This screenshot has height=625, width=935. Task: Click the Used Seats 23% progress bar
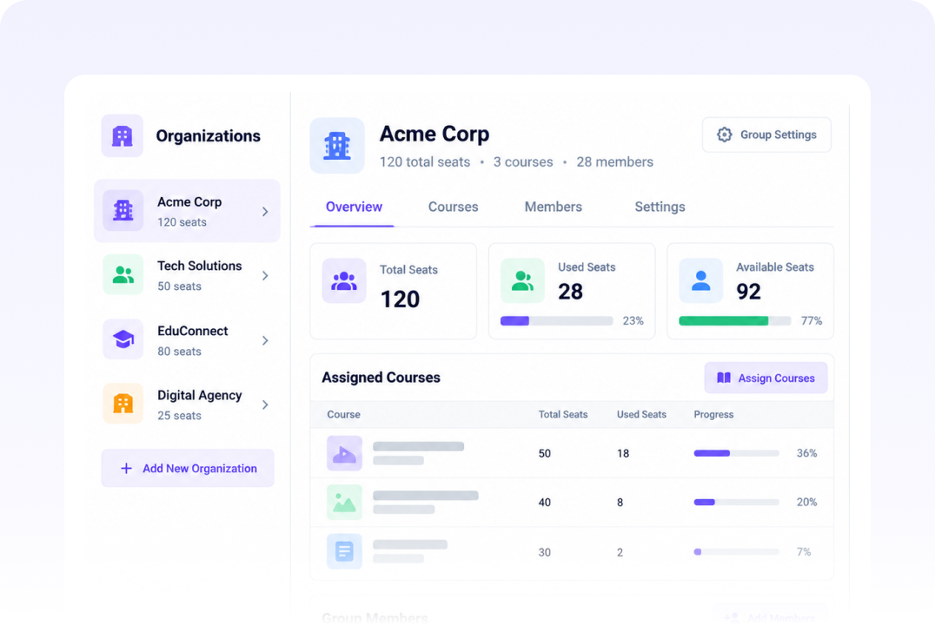pyautogui.click(x=557, y=321)
